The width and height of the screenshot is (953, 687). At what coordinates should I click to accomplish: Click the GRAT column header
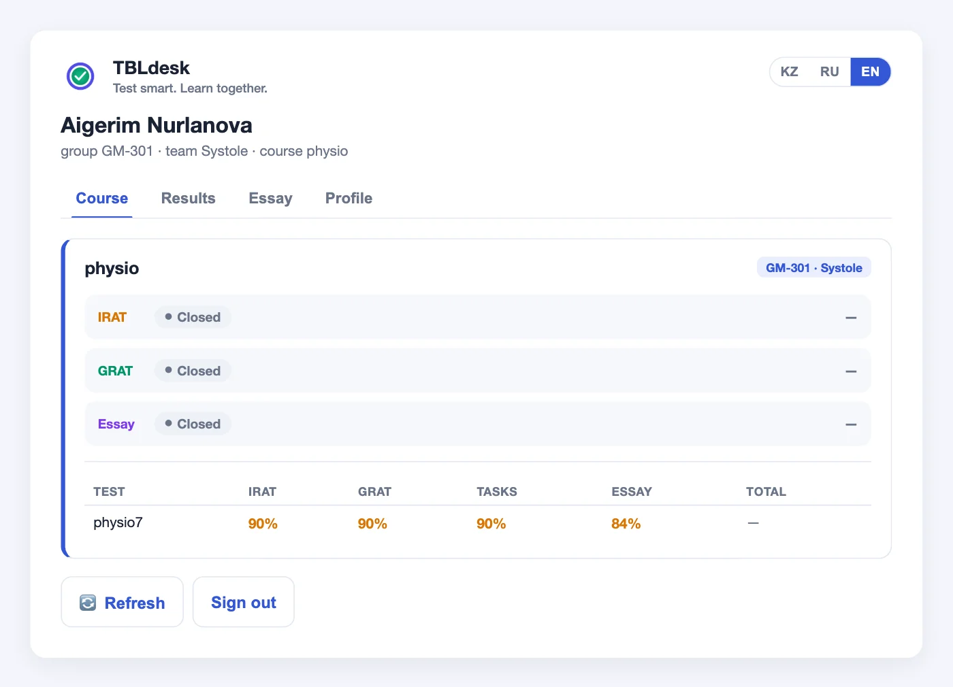(374, 492)
